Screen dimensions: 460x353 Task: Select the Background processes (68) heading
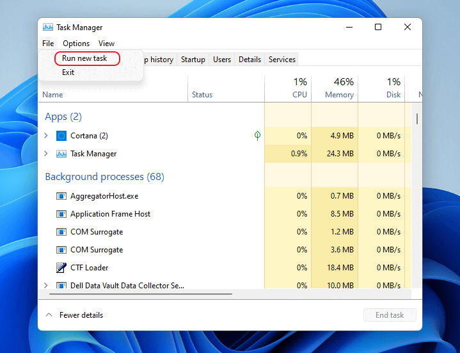[x=104, y=177]
